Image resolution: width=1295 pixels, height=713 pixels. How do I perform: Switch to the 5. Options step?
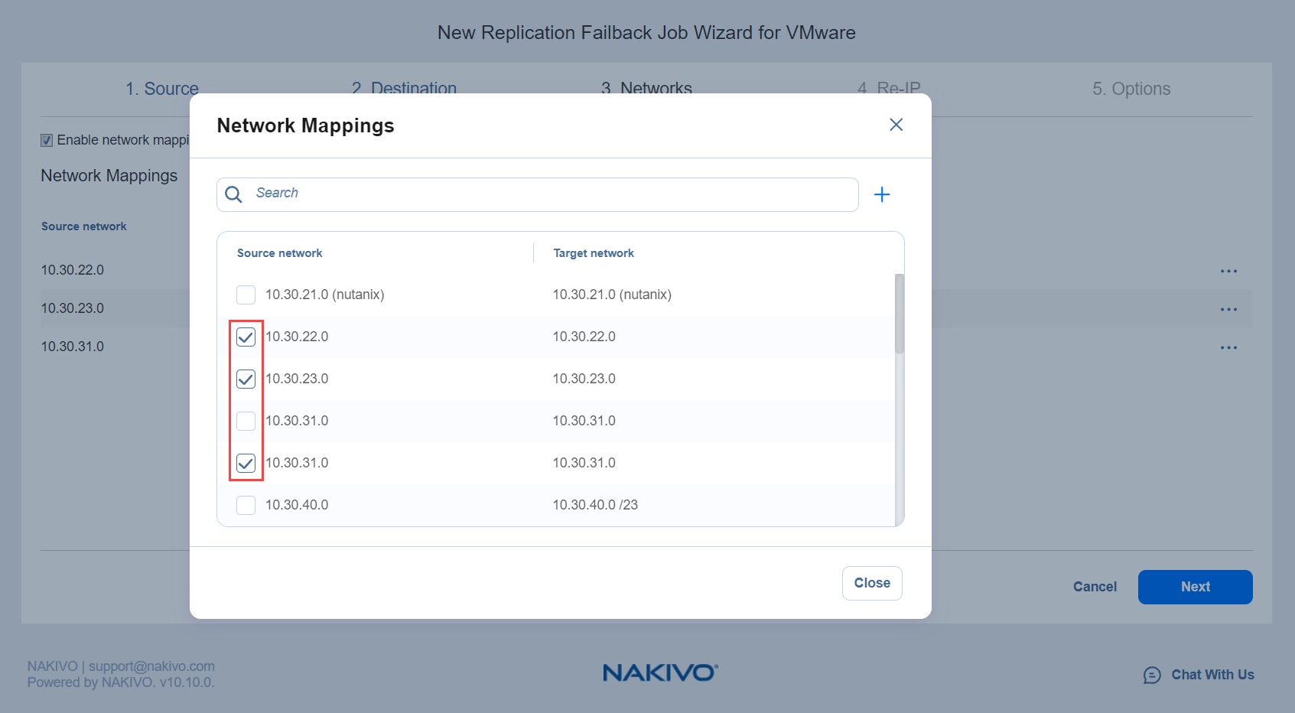point(1131,89)
